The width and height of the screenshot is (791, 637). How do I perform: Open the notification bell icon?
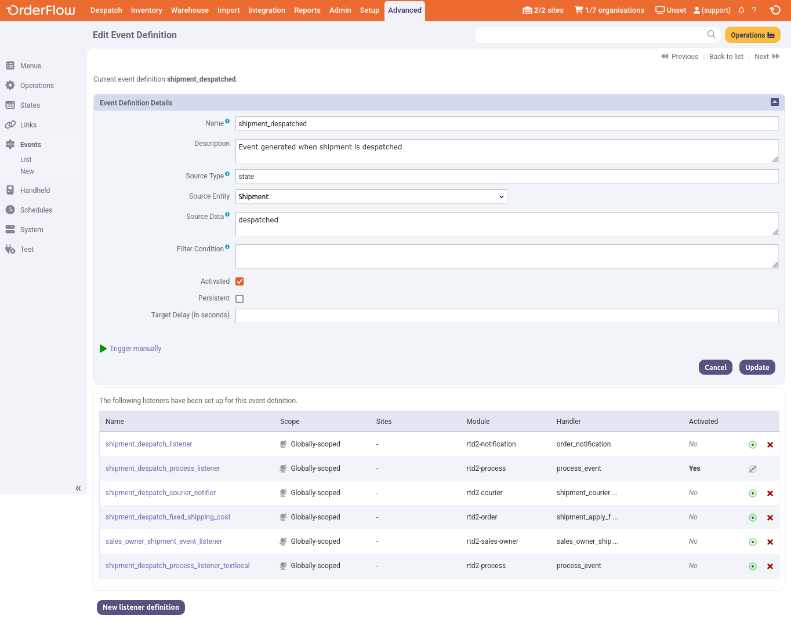[x=741, y=10]
